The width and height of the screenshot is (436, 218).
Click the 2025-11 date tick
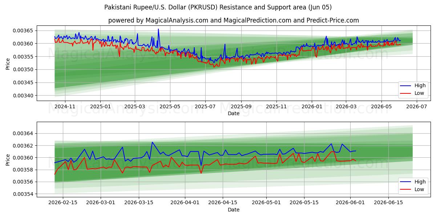point(276,106)
